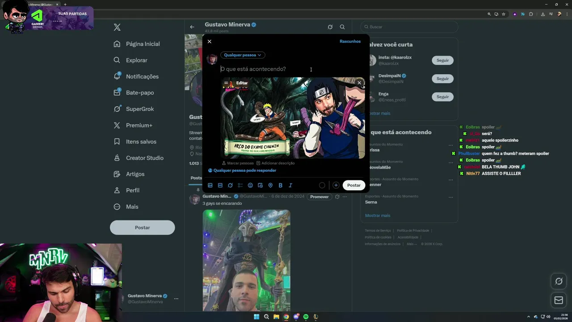Click the sidebar Postar button

pyautogui.click(x=142, y=228)
